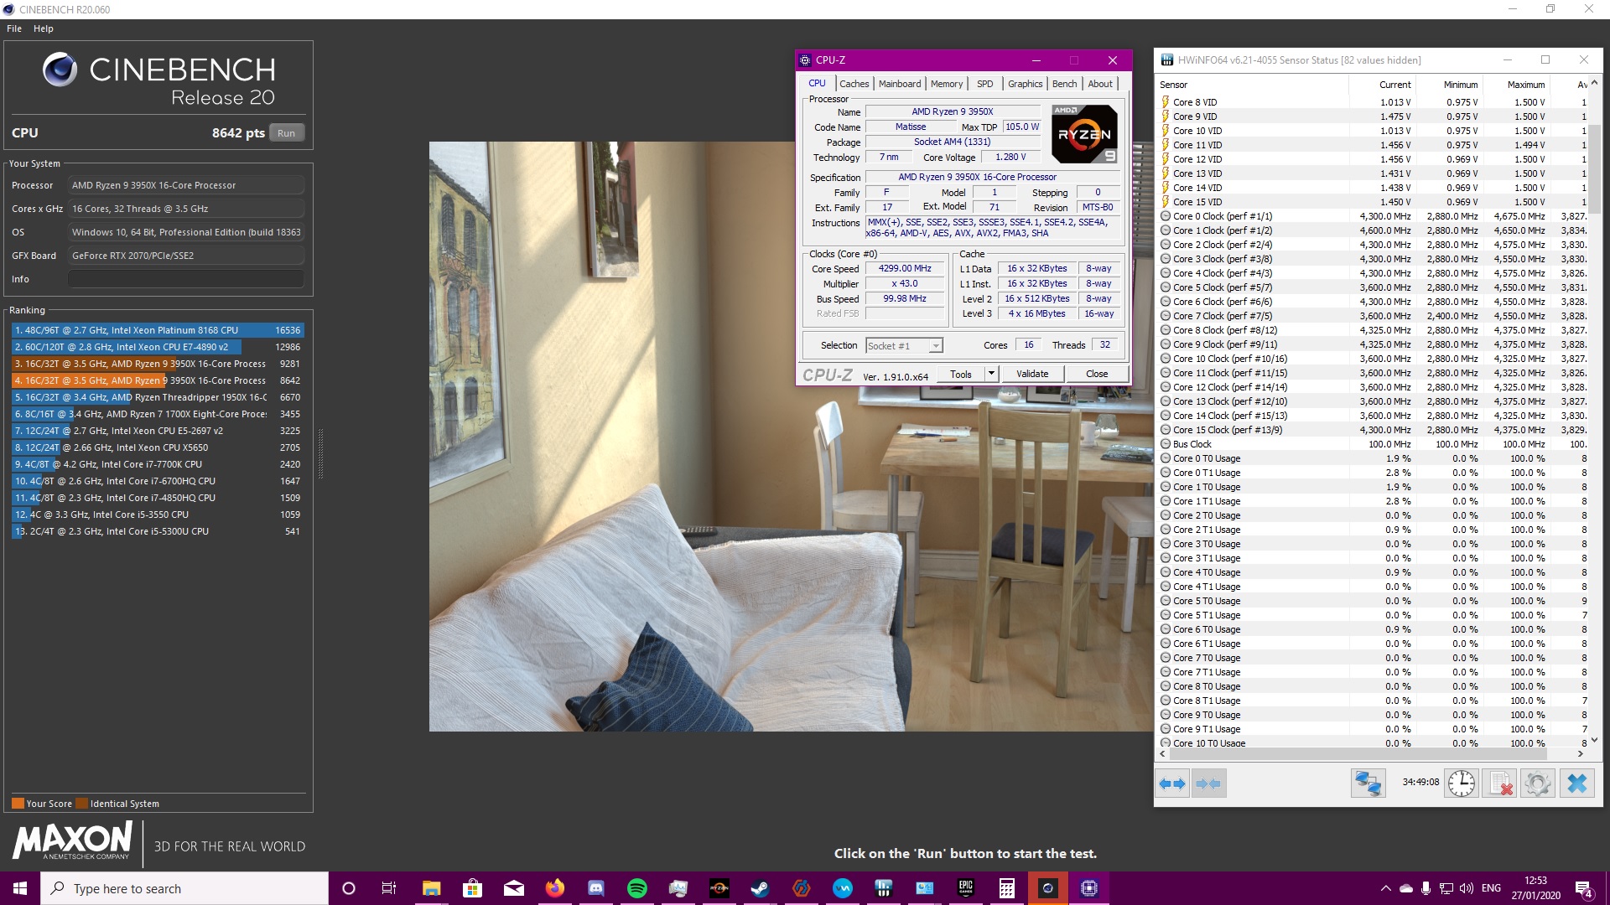The height and width of the screenshot is (905, 1610).
Task: Show hidden system tray icons
Action: [1385, 888]
